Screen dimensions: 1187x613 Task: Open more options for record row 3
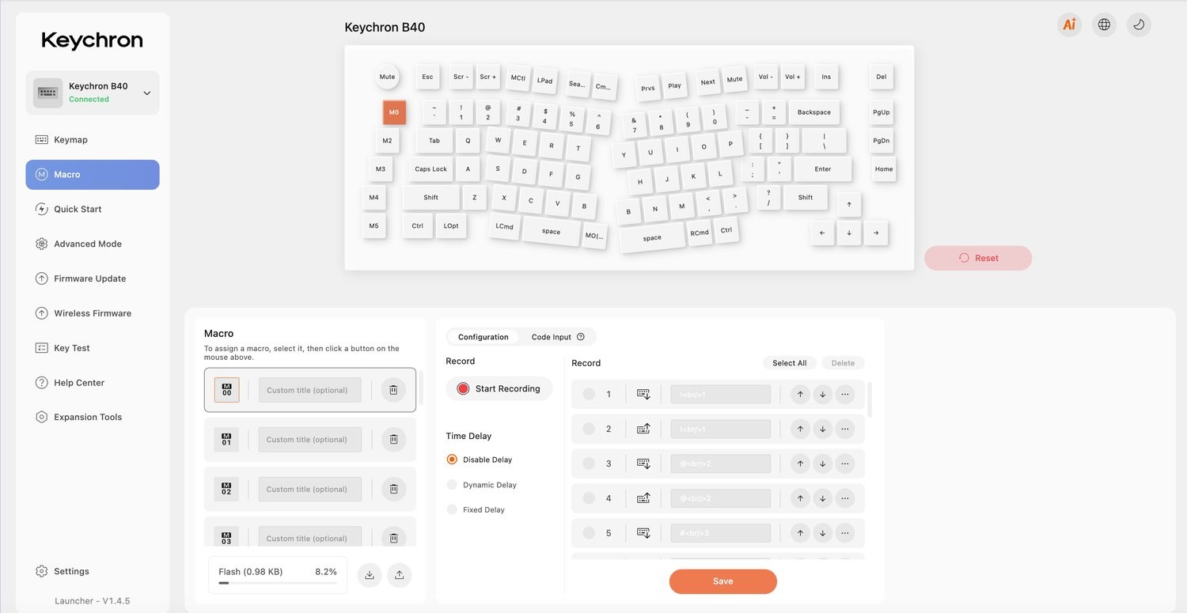pos(845,464)
